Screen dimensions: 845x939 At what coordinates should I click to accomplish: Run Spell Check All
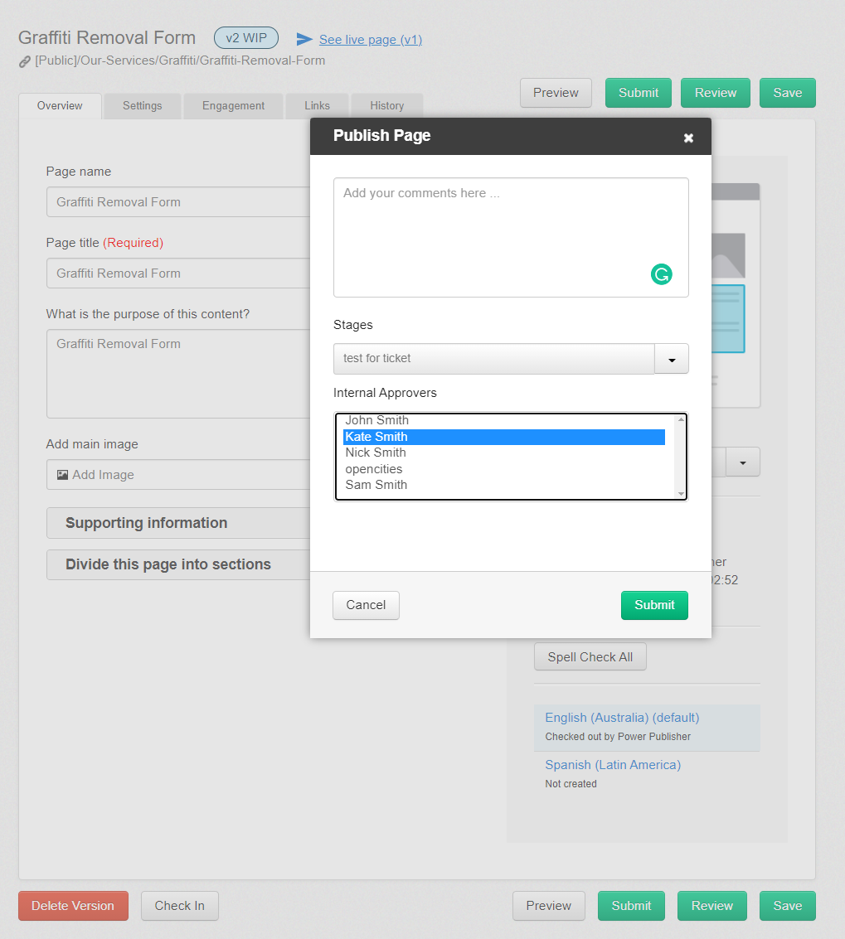590,656
